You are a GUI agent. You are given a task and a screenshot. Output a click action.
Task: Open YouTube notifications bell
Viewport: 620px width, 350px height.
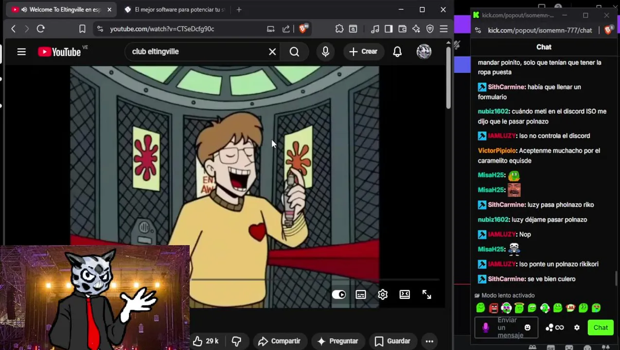[397, 52]
